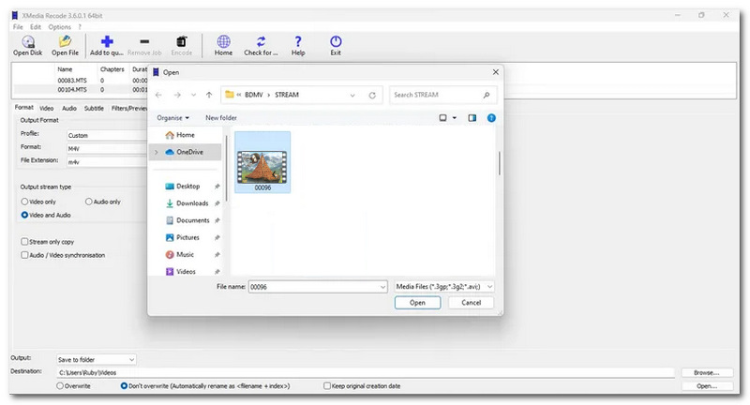Expand the OneDrive tree node
750x405 pixels.
click(156, 152)
